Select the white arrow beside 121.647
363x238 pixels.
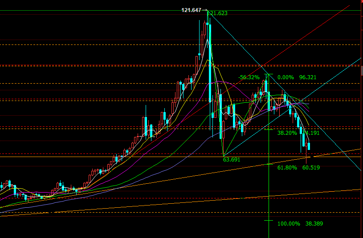(204, 10)
